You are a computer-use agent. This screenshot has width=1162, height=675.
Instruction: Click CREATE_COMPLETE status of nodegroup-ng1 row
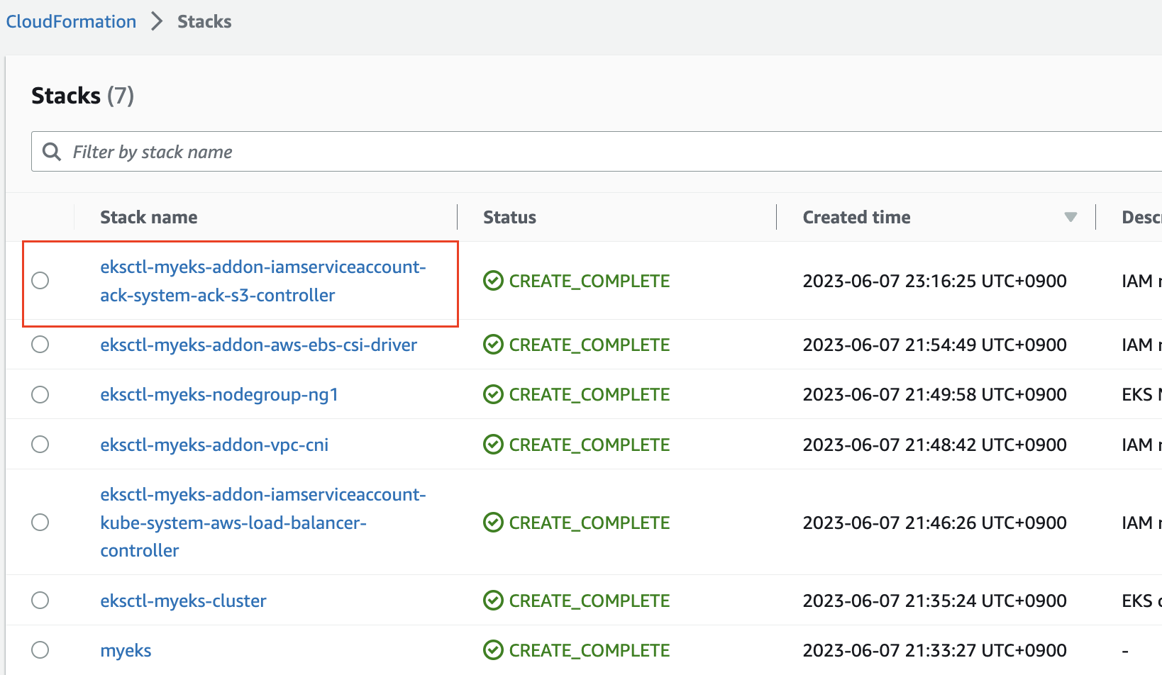pyautogui.click(x=590, y=394)
